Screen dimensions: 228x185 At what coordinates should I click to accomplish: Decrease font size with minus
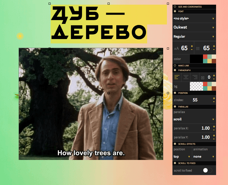(x=192, y=50)
